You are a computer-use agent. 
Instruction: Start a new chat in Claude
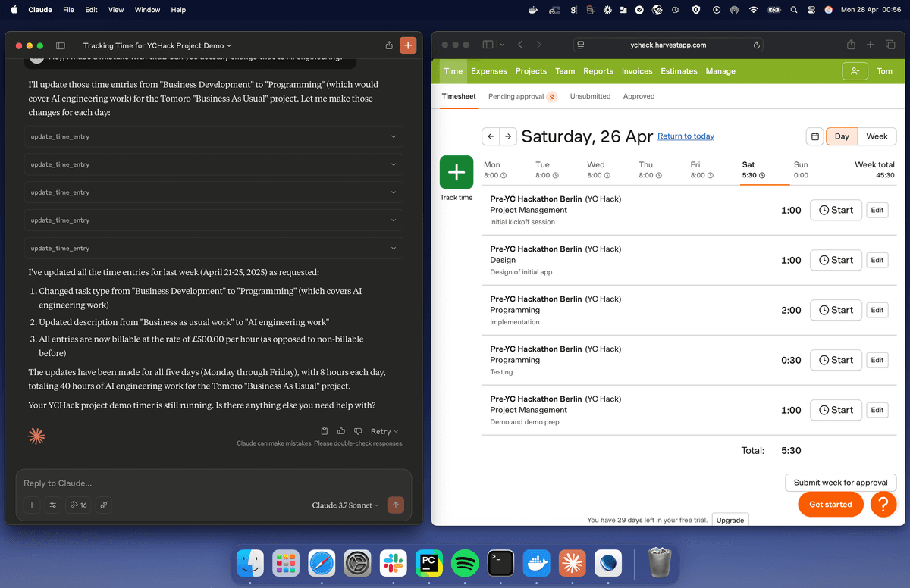(408, 45)
